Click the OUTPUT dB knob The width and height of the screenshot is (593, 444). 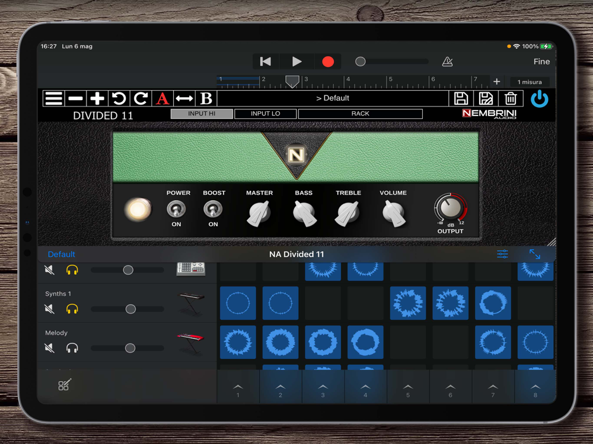(x=451, y=207)
